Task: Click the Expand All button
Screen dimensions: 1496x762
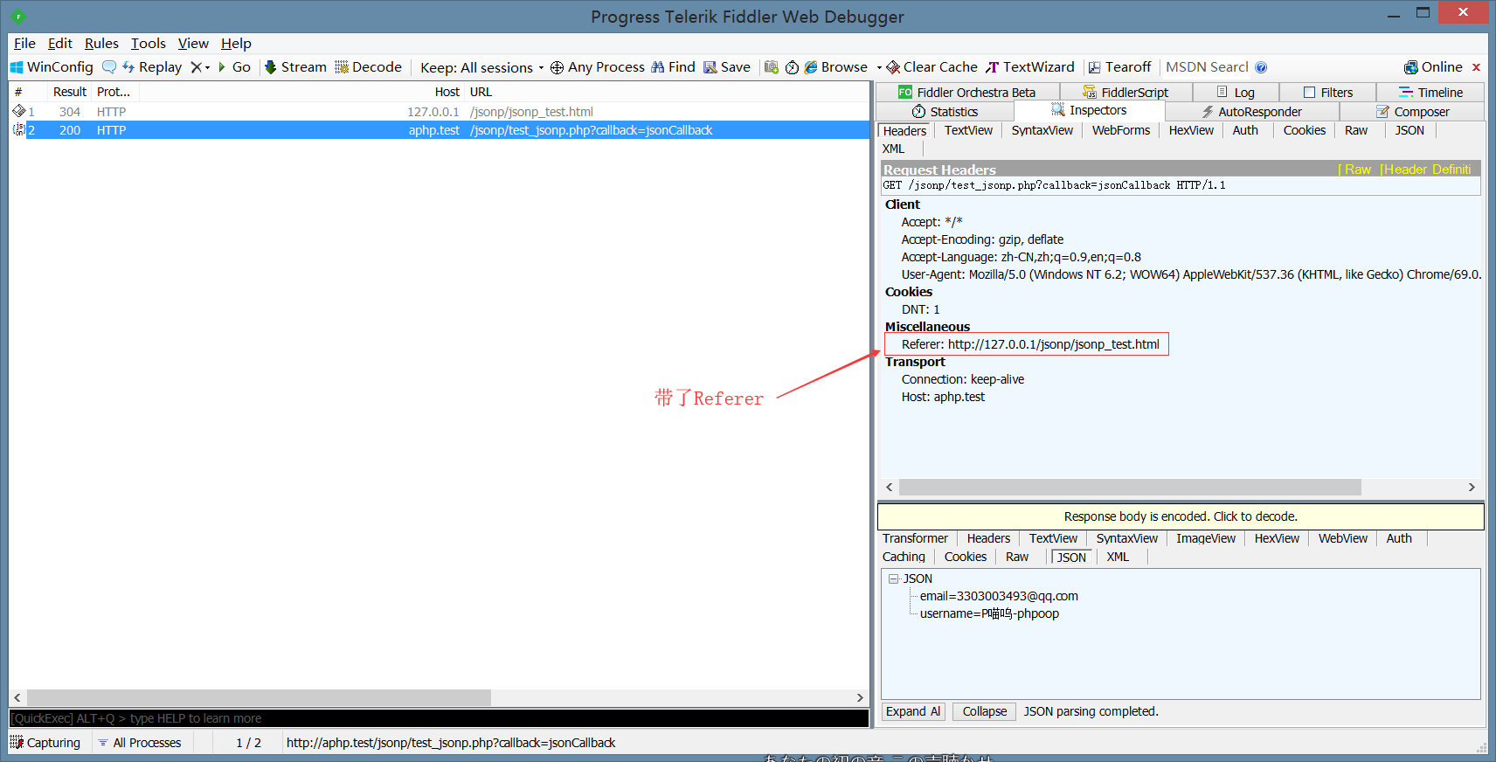Action: [913, 711]
